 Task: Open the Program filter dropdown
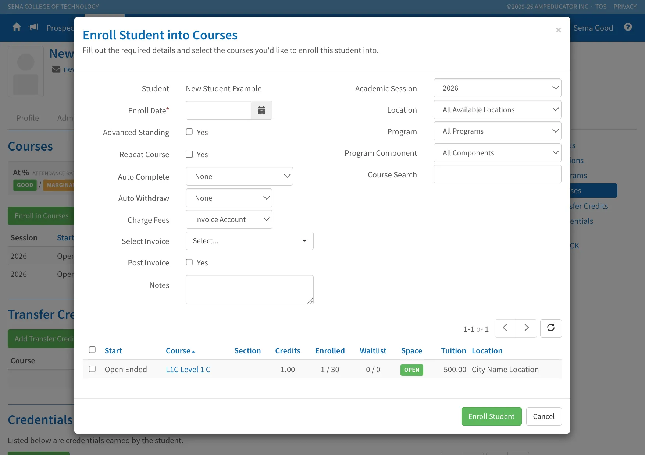498,131
